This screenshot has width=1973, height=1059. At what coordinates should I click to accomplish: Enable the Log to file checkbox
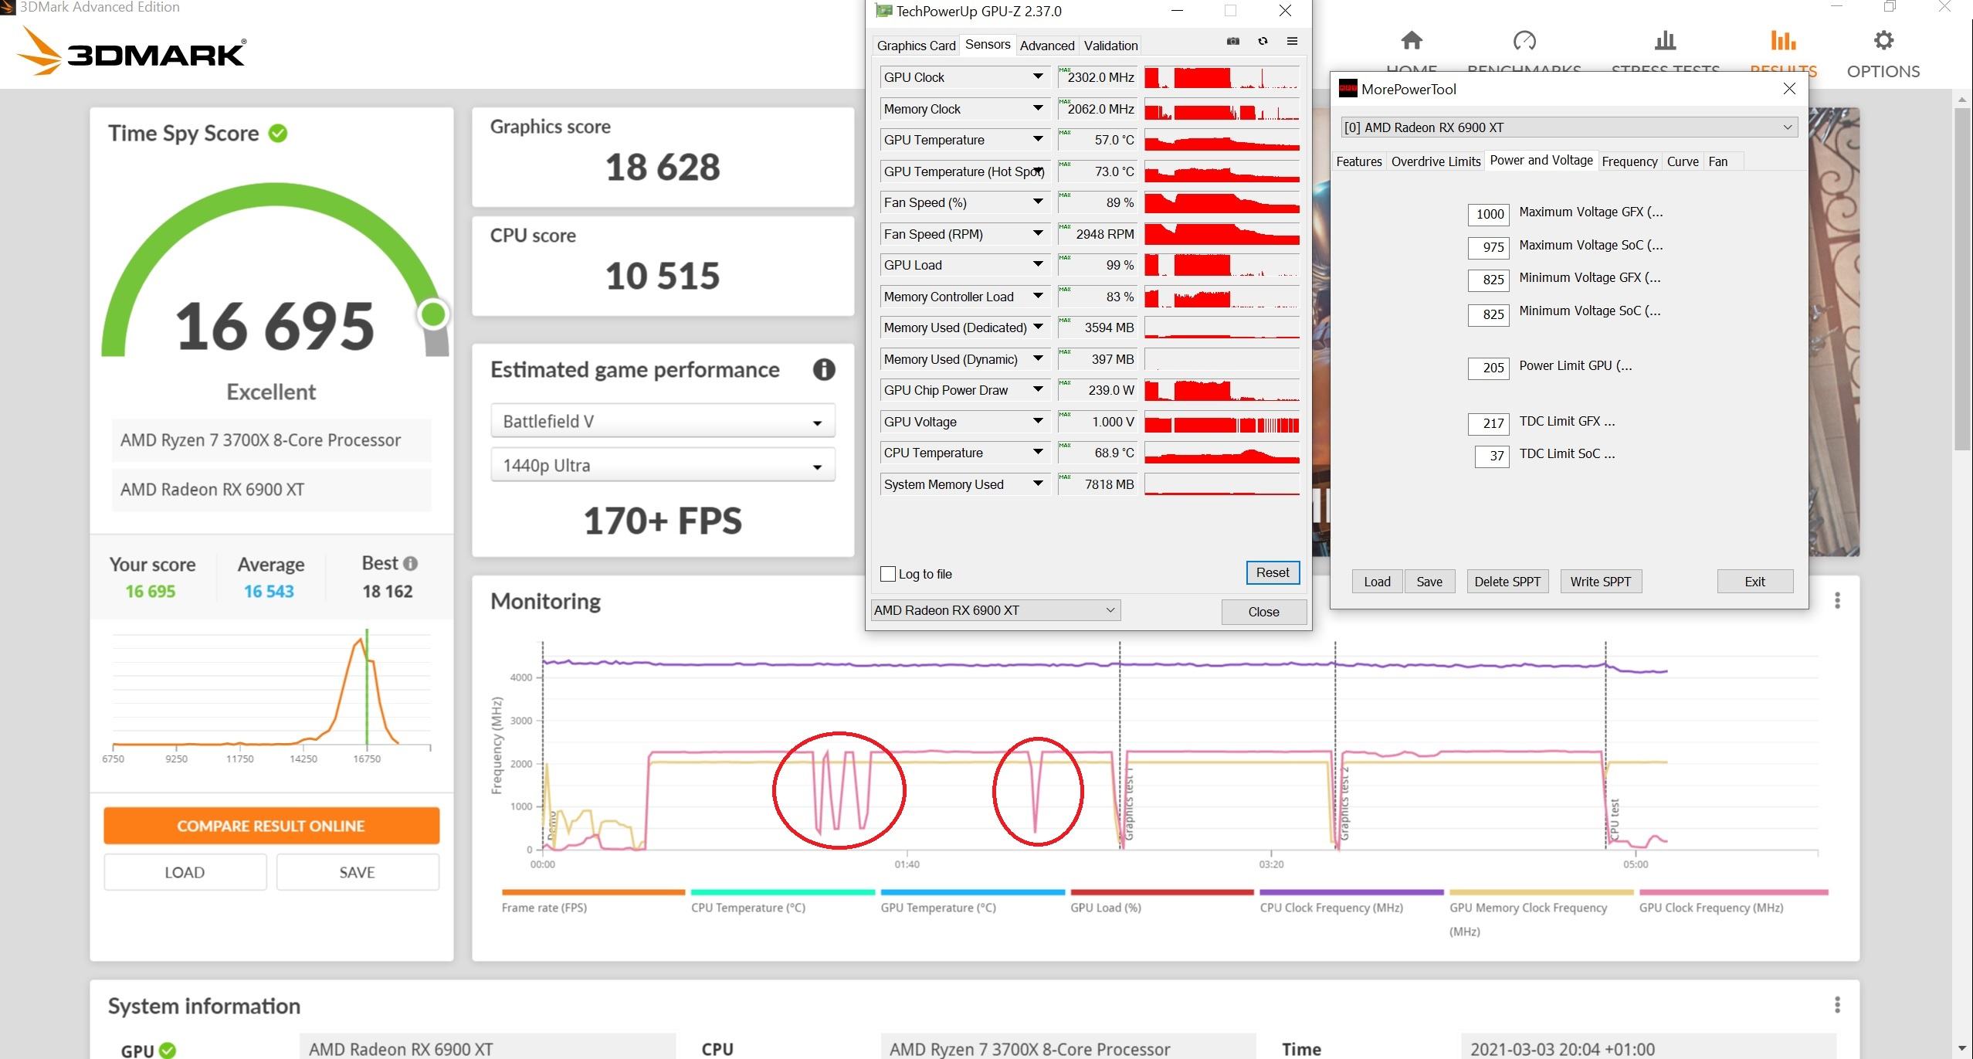click(x=888, y=574)
